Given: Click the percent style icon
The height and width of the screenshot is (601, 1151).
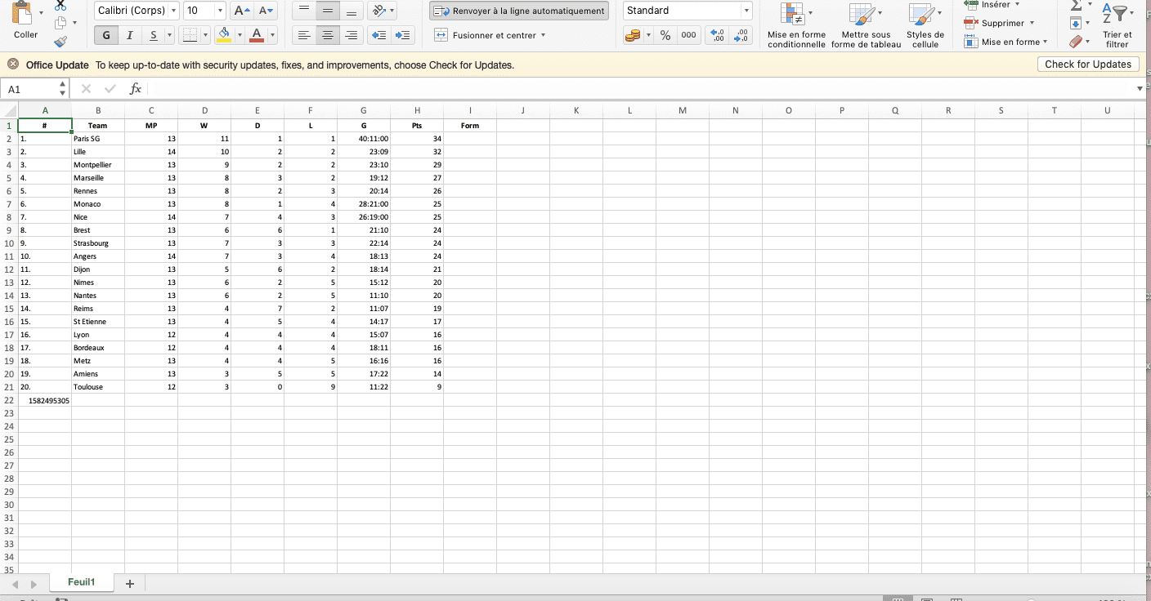Looking at the screenshot, I should (x=665, y=35).
